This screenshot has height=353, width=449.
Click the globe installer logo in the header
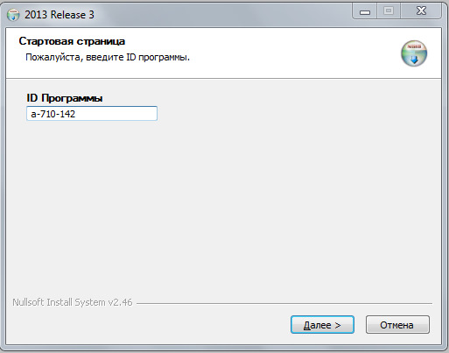(x=414, y=53)
